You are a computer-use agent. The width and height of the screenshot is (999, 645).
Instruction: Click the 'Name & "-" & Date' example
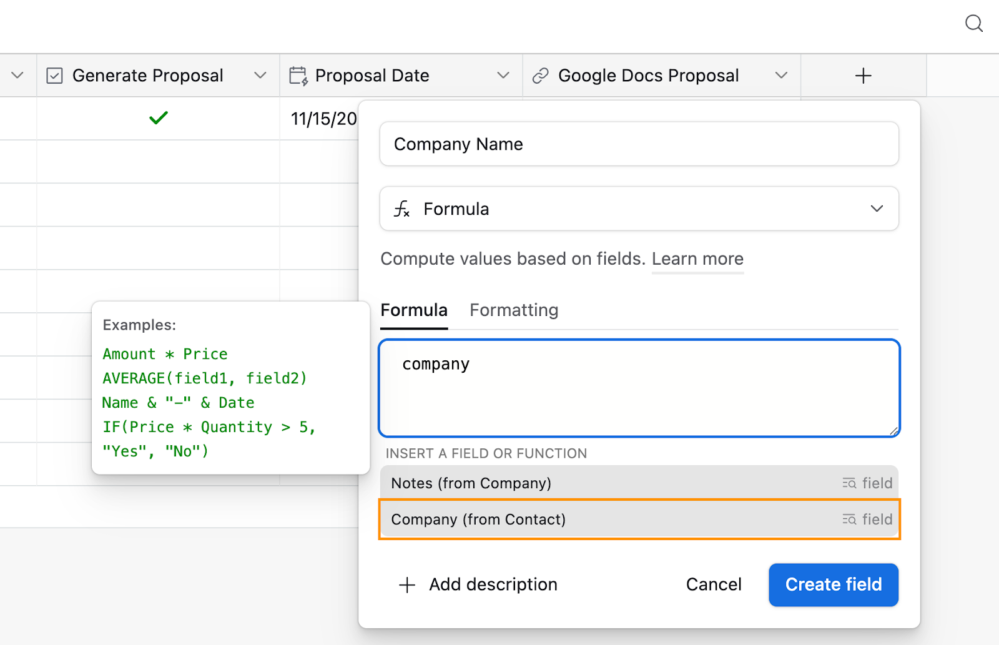(179, 403)
